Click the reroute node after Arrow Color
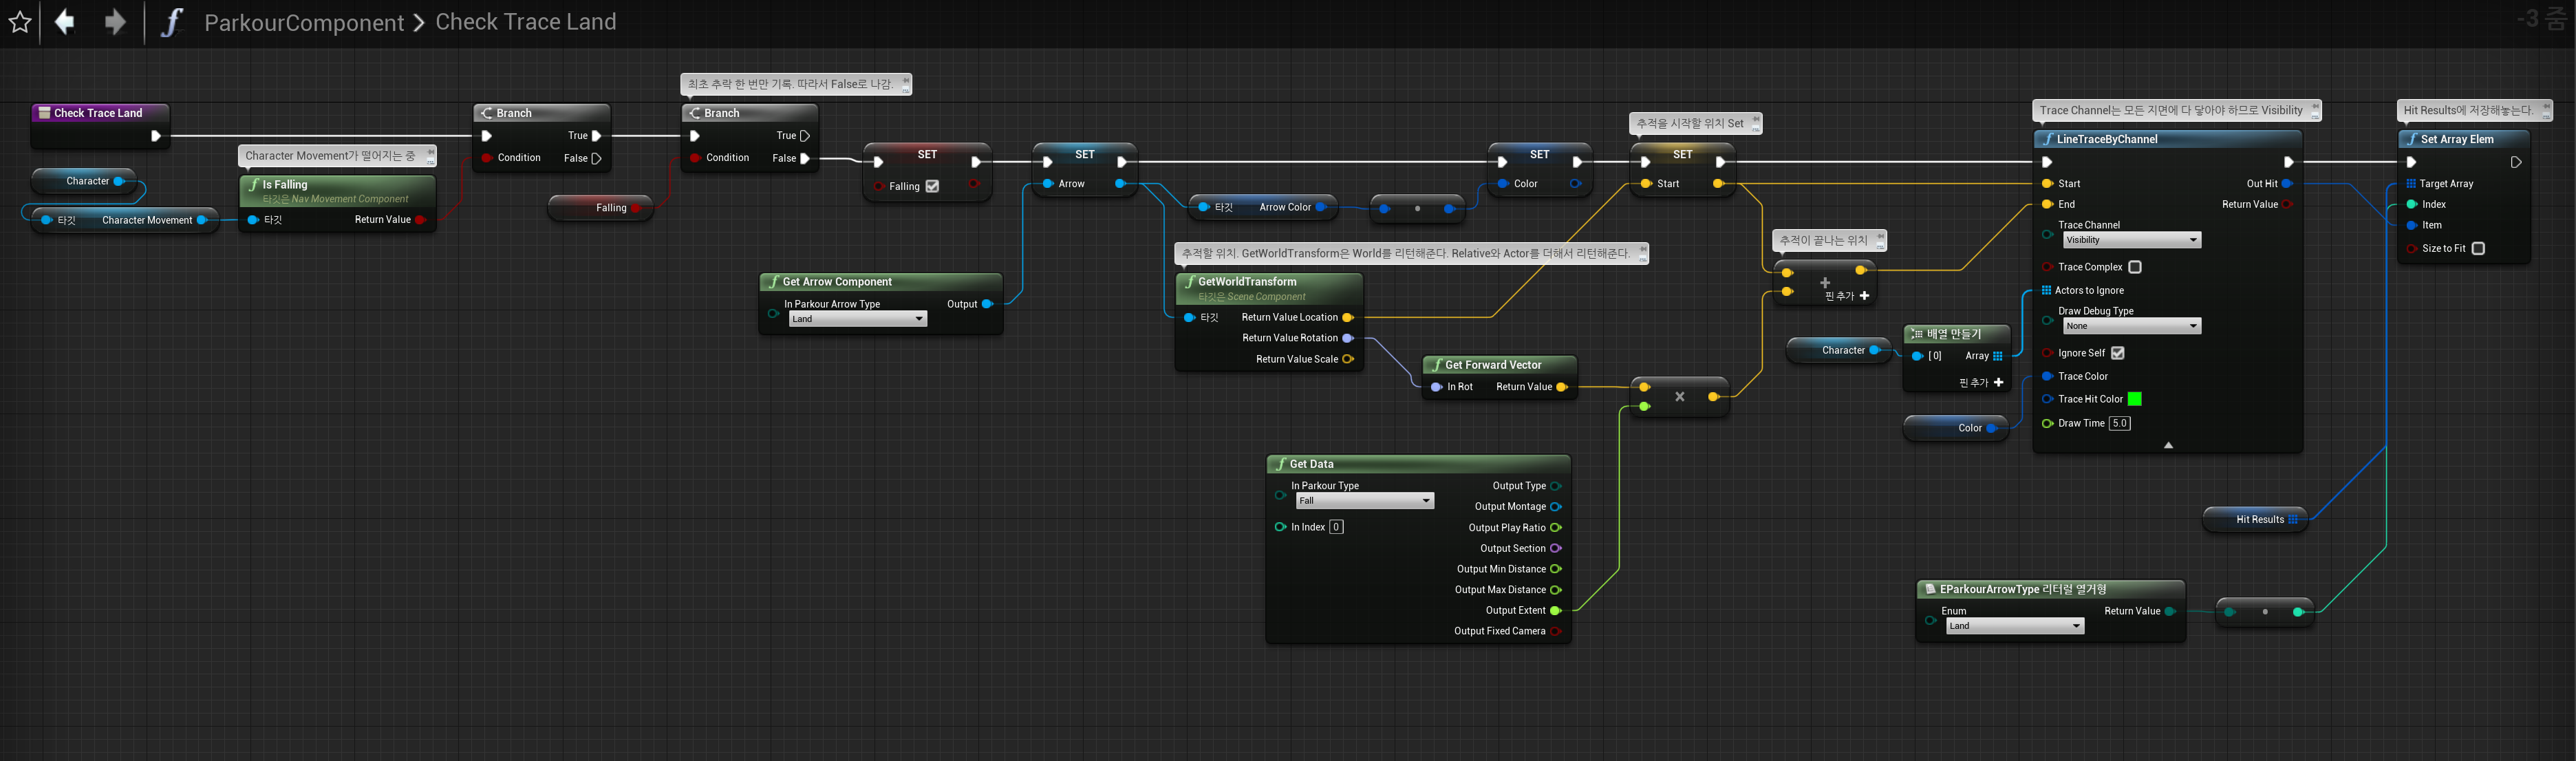 [x=1417, y=209]
